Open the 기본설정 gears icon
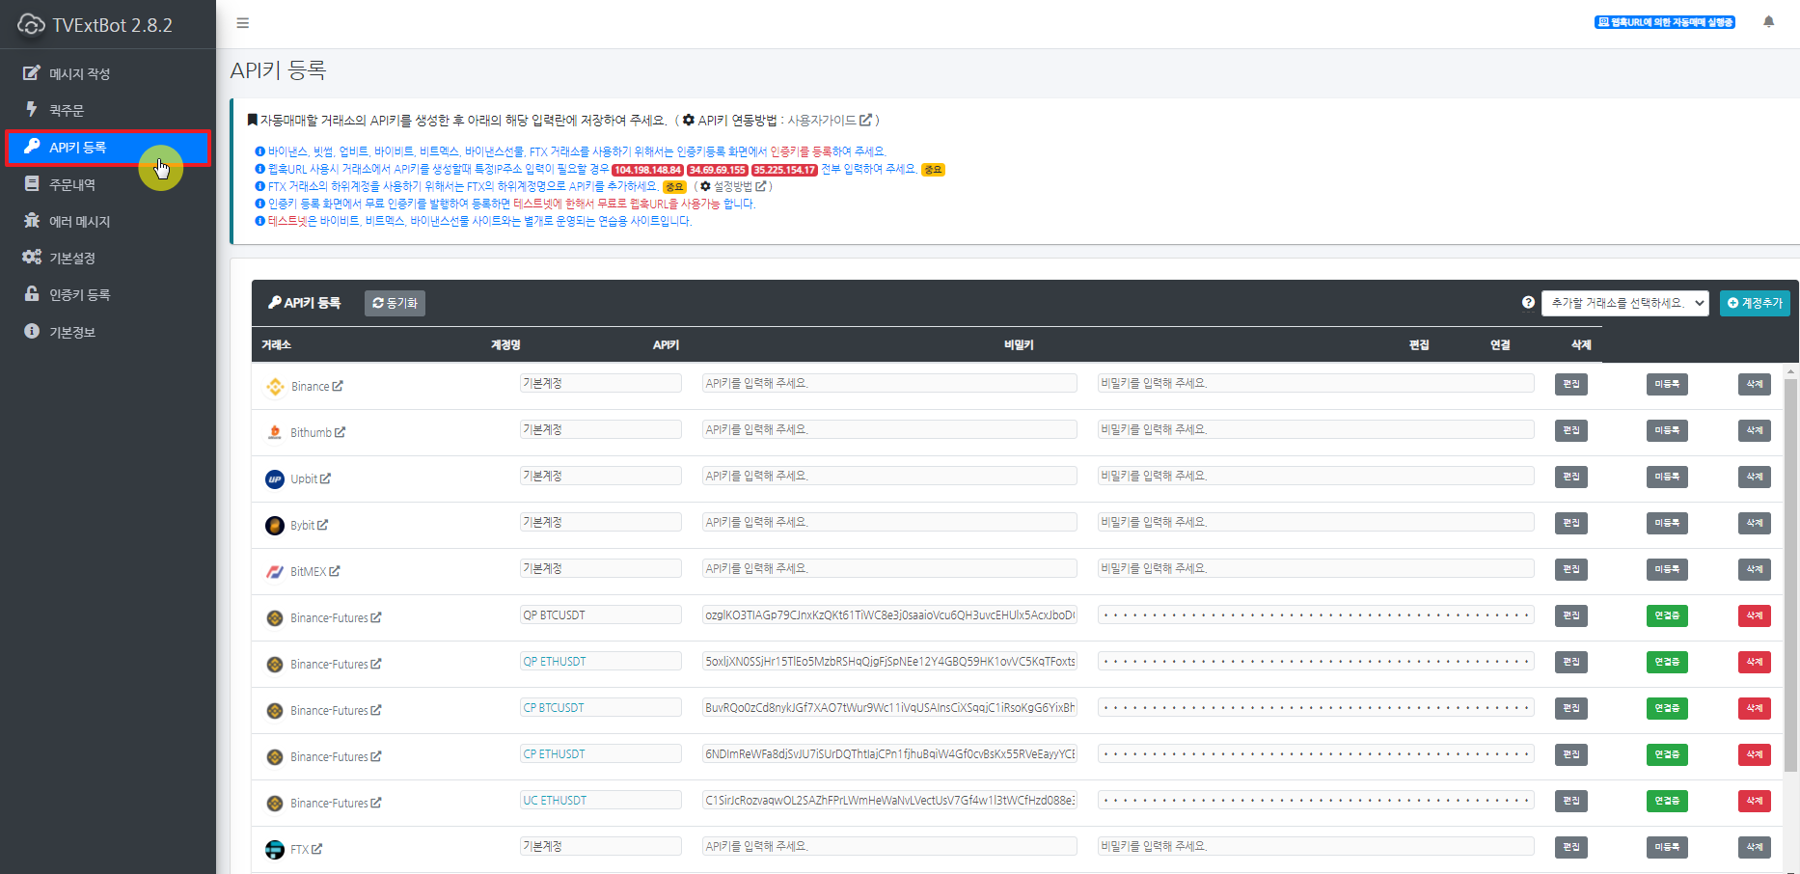 (x=30, y=257)
